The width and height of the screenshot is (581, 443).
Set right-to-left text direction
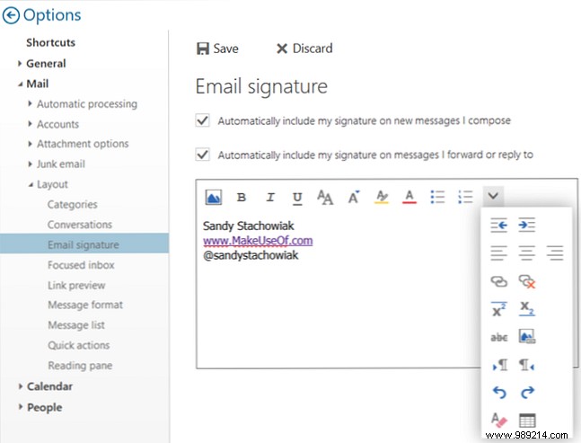(526, 365)
